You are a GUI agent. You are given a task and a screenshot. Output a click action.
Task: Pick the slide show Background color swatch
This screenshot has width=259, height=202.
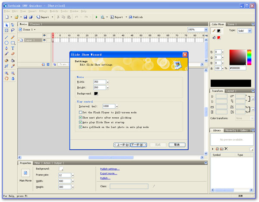click(96, 94)
